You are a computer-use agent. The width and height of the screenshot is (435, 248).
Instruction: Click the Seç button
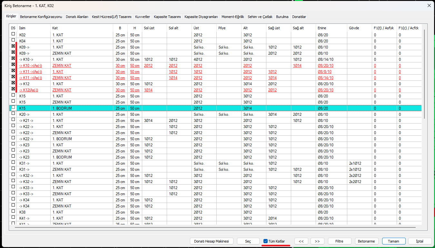pos(248,241)
